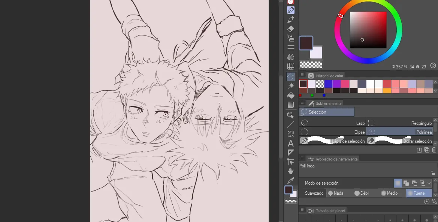Open the Tamaño del pincel tab

click(x=326, y=211)
